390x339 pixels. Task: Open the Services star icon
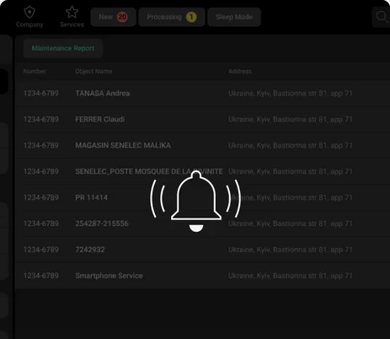72,12
